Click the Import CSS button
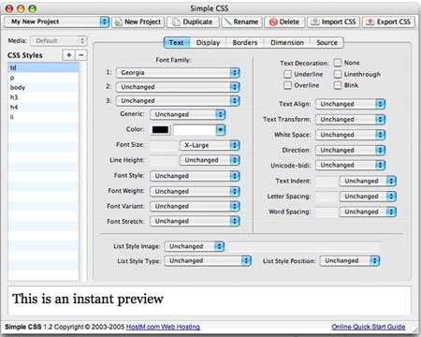Screen dimensions: 421x337 [x=333, y=22]
